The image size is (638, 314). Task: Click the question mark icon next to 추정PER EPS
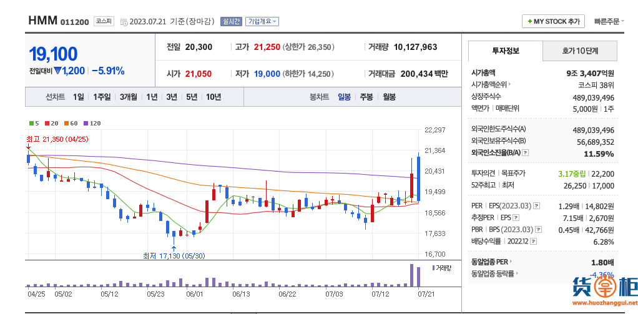tap(516, 218)
